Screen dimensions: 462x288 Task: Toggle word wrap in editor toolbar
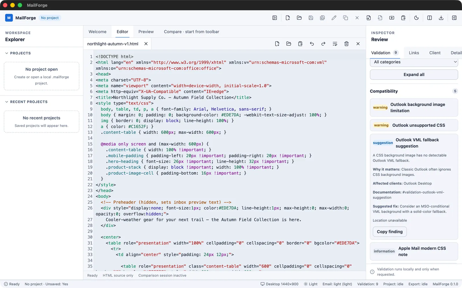pyautogui.click(x=335, y=44)
